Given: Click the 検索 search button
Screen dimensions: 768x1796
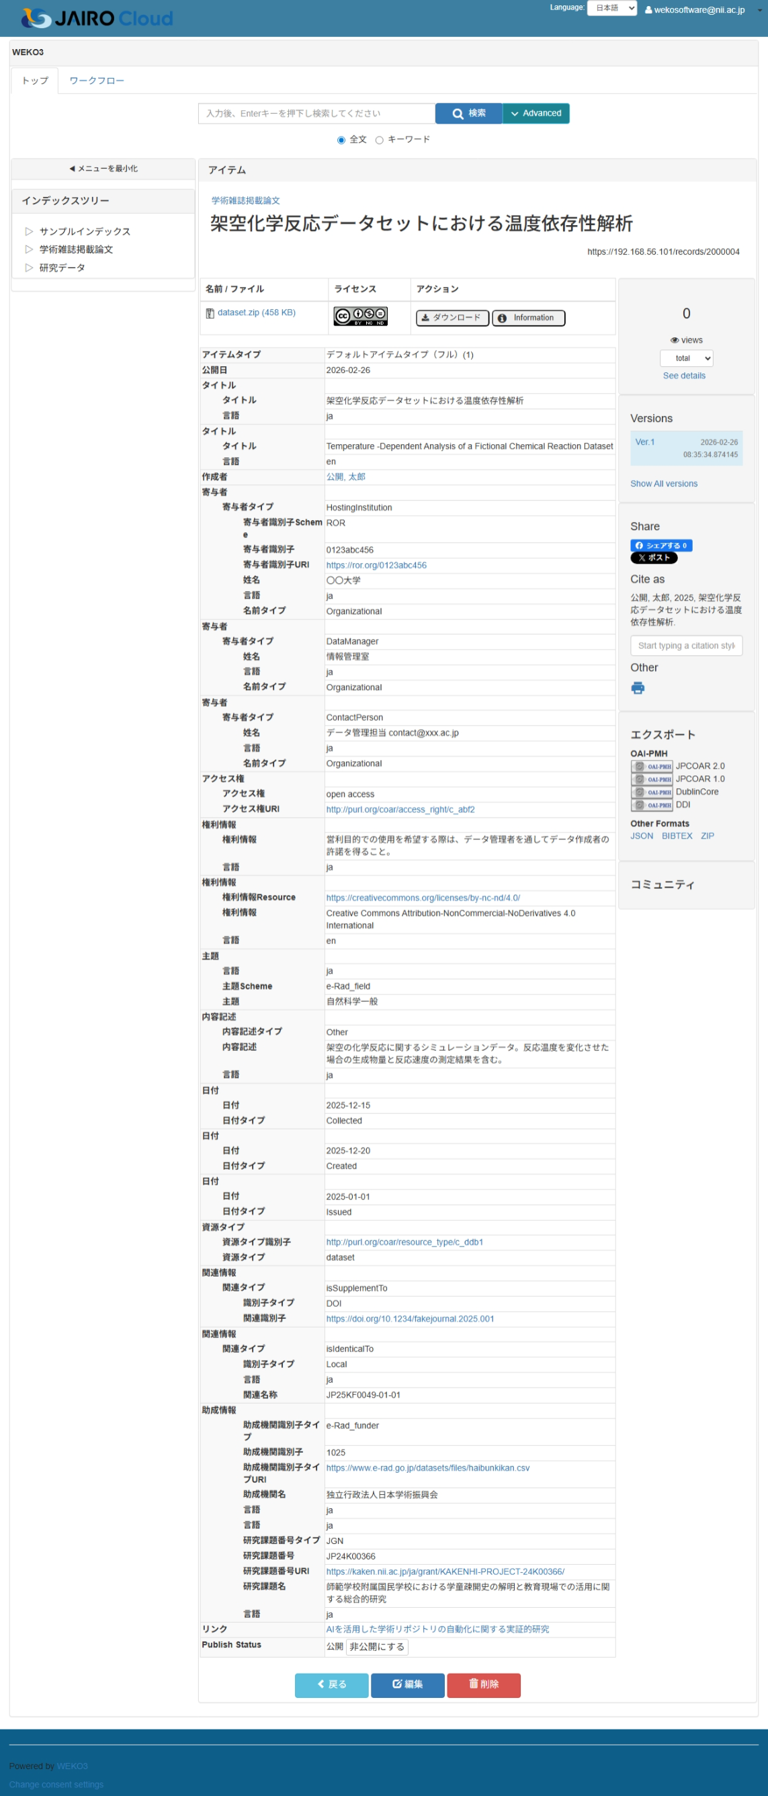Looking at the screenshot, I should pyautogui.click(x=469, y=114).
